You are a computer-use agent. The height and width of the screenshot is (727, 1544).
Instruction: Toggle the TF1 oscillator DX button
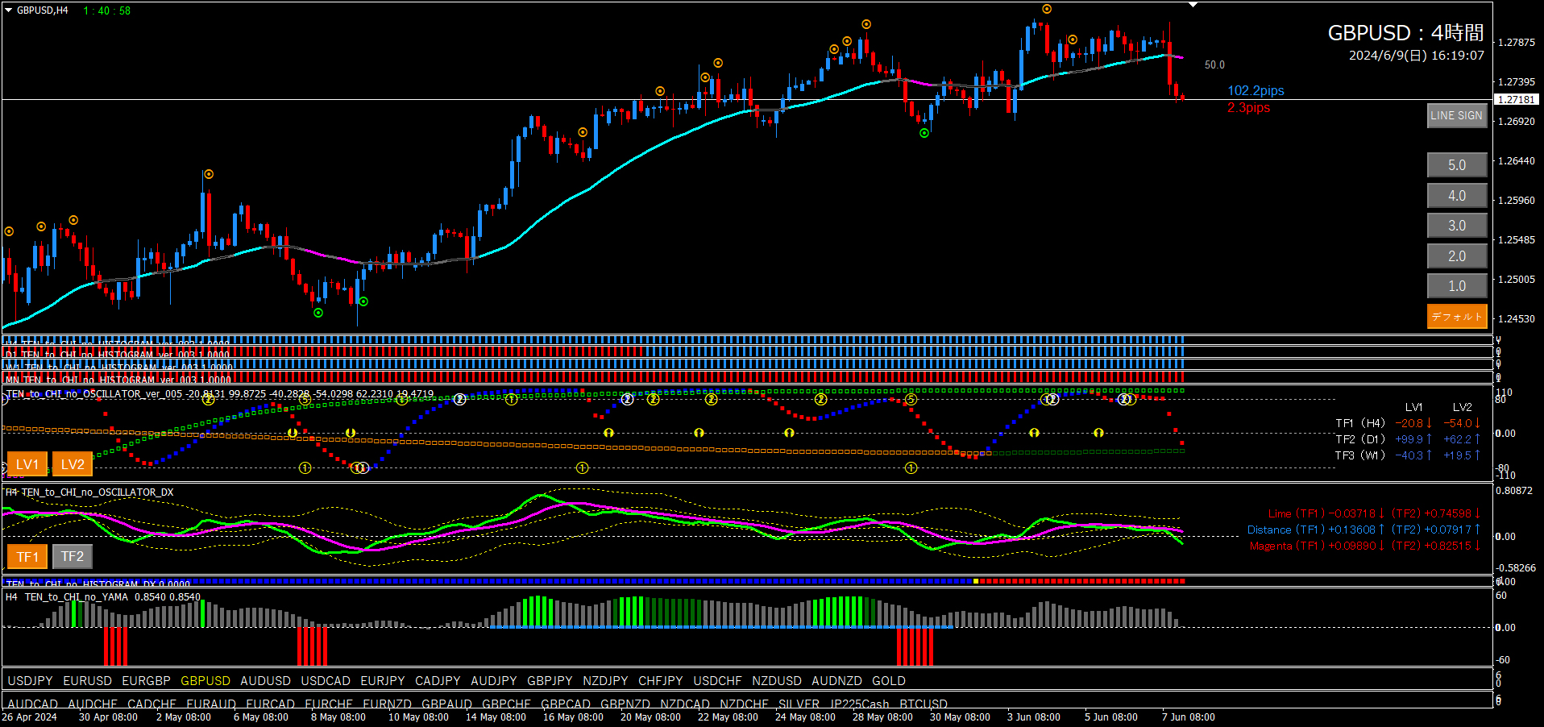coord(27,557)
